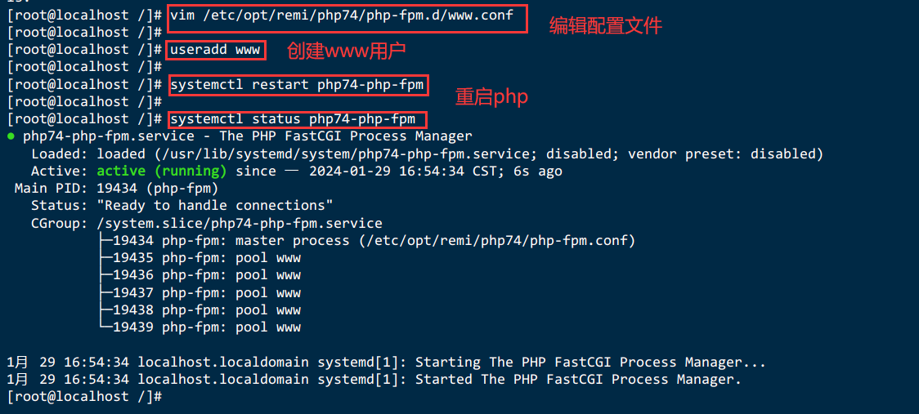Click the useradd www command
919x414 pixels.
215,50
